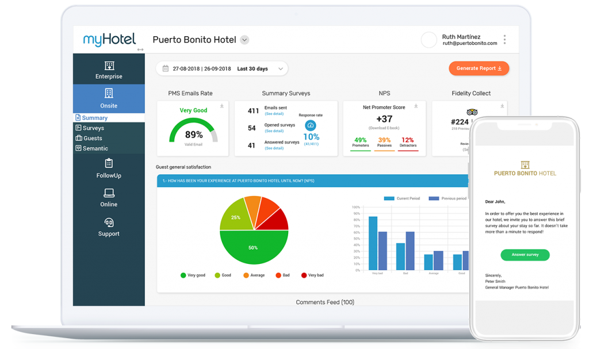Toggle the Current Period chart legend
This screenshot has width=589, height=349.
coord(401,198)
